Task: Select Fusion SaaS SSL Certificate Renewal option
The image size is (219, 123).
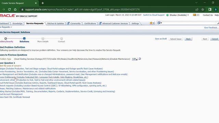Action: tap(15, 97)
